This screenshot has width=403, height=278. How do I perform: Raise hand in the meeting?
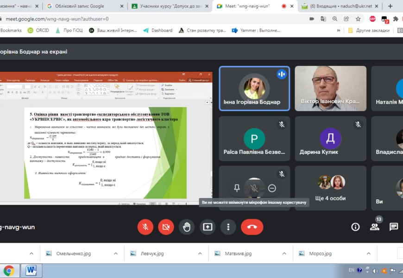click(187, 227)
